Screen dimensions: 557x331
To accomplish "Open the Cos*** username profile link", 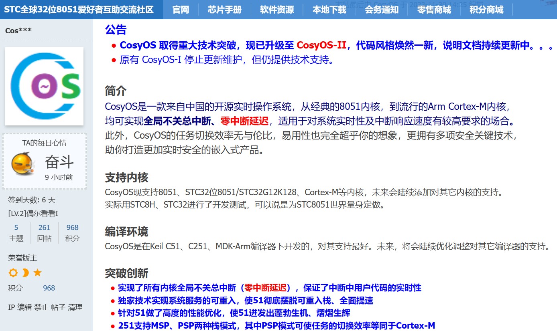I will tap(18, 31).
